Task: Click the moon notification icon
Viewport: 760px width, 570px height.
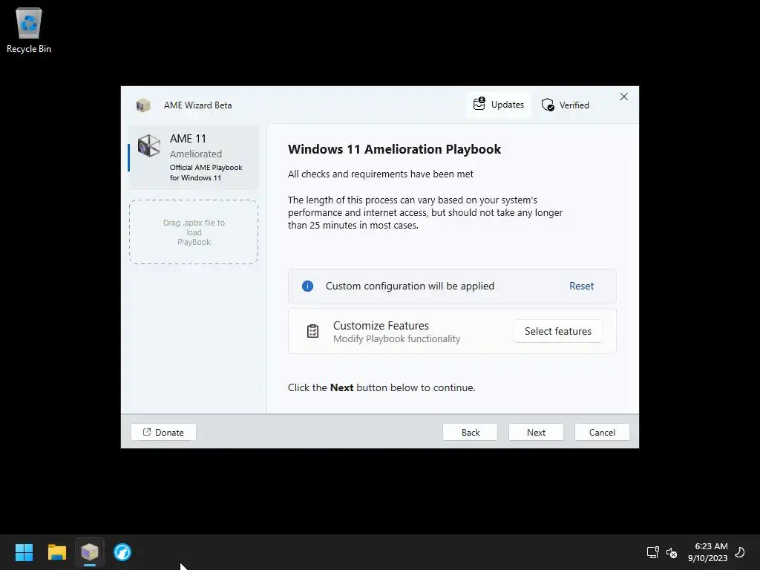Action: point(740,552)
